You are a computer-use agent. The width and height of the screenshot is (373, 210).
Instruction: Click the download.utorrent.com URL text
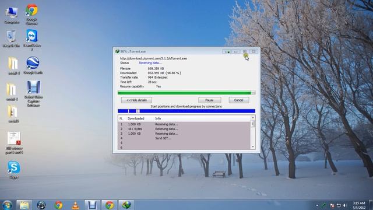tap(153, 58)
